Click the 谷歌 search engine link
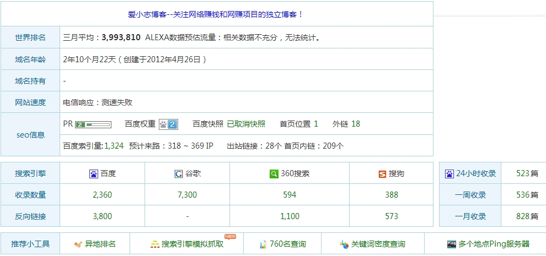The height and width of the screenshot is (256, 546). coord(193,173)
